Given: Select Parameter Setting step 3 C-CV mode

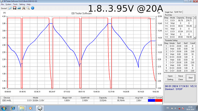Looking at the screenshot, I should (172, 52).
